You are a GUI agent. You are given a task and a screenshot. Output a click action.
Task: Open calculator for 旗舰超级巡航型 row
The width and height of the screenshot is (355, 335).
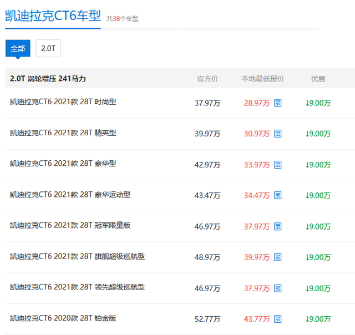[278, 257]
